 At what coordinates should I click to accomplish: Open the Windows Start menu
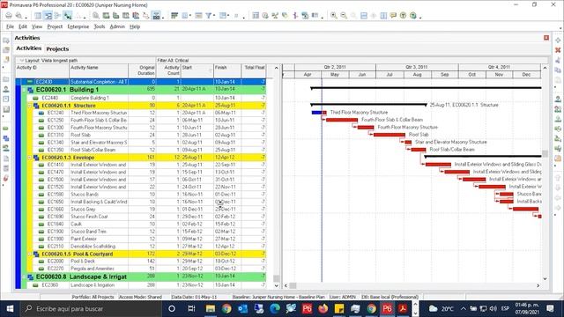pyautogui.click(x=10, y=309)
